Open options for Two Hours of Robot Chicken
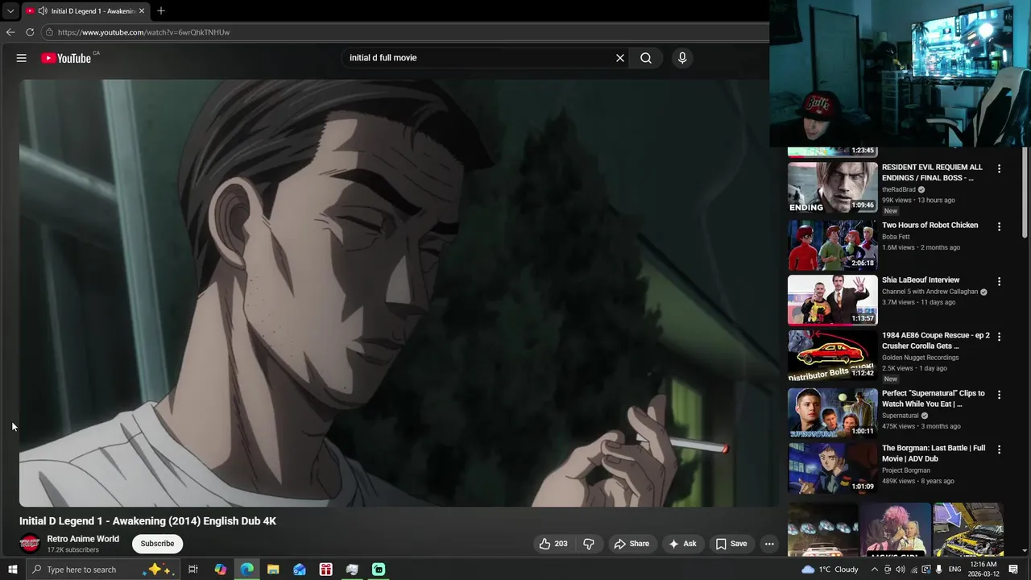1031x580 pixels. click(x=999, y=227)
